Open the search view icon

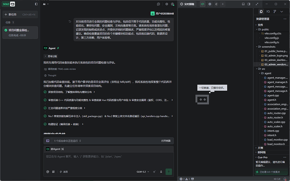[x=268, y=11]
